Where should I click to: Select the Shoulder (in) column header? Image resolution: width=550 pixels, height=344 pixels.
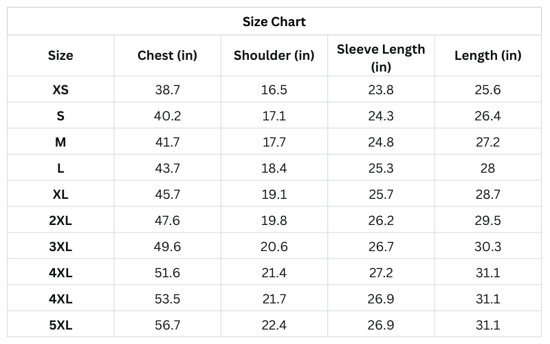pos(274,56)
